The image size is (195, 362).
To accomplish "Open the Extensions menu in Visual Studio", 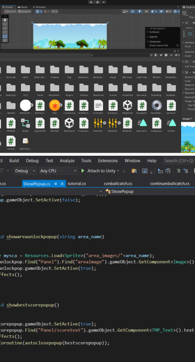I will (x=108, y=161).
